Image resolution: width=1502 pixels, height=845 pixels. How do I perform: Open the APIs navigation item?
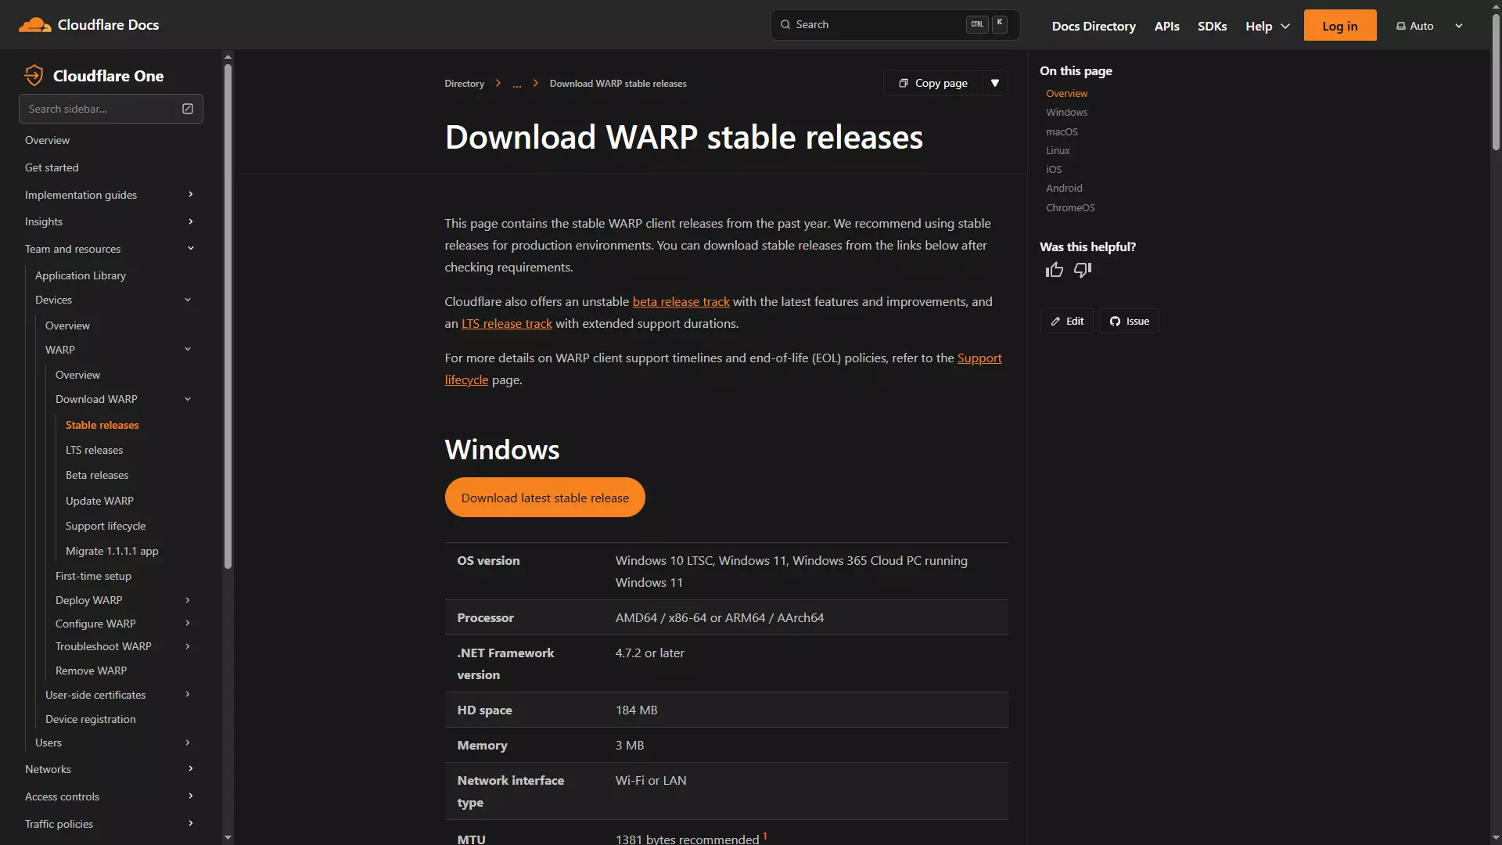[x=1166, y=26]
